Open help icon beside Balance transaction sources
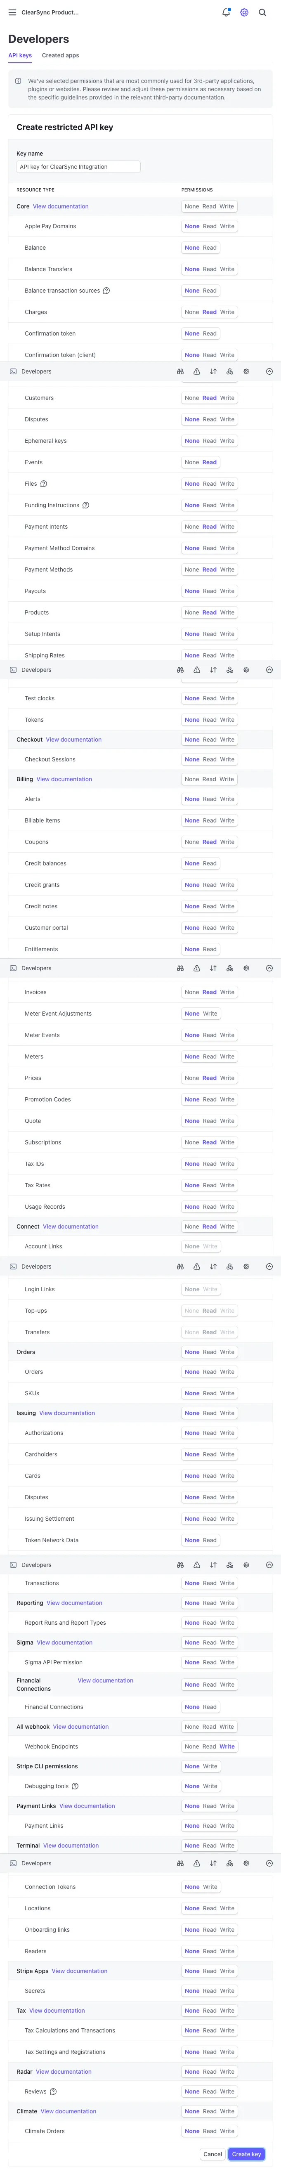 click(x=106, y=290)
